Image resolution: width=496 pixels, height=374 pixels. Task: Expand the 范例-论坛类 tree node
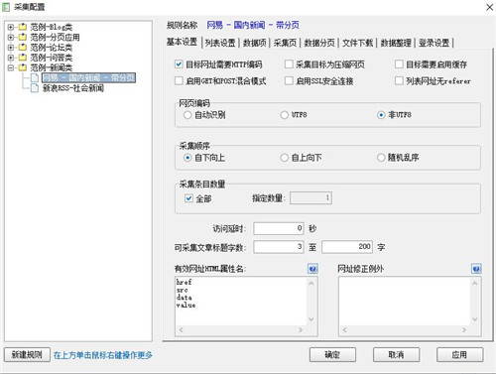tap(11, 48)
